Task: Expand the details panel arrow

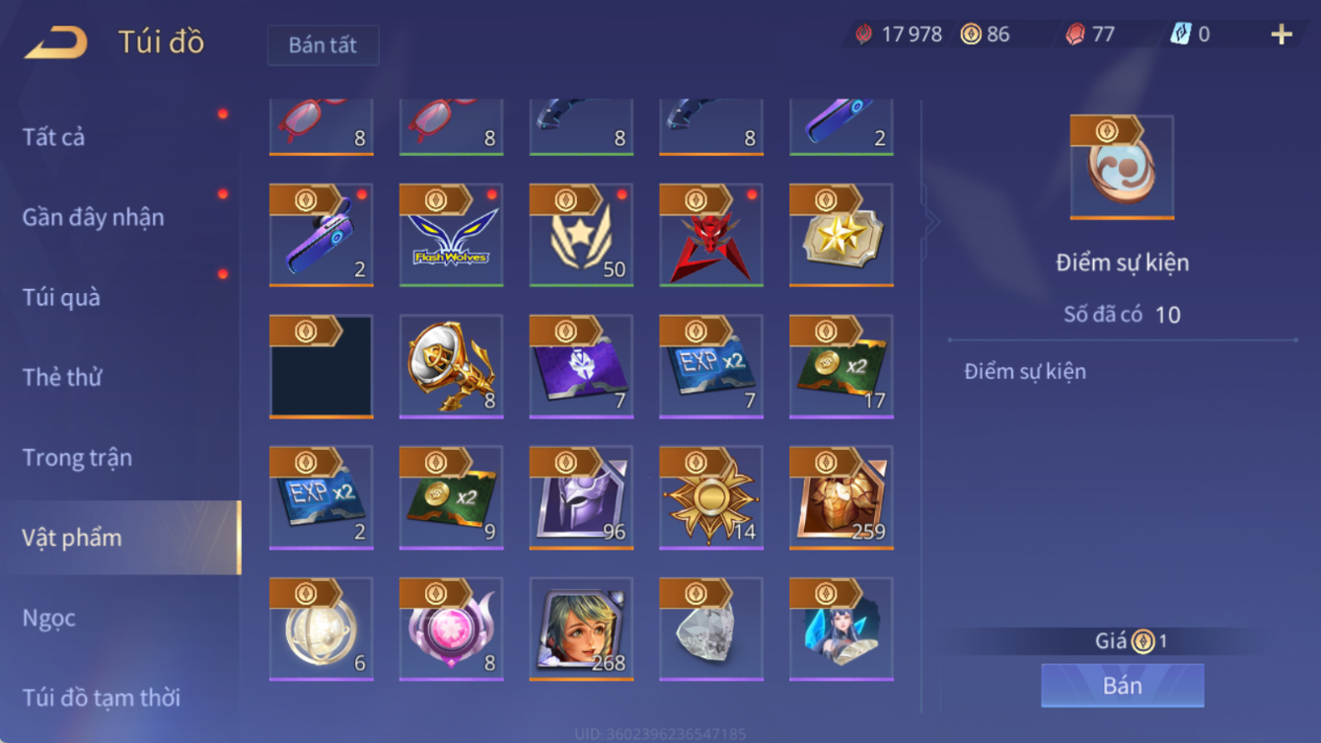Action: click(930, 221)
